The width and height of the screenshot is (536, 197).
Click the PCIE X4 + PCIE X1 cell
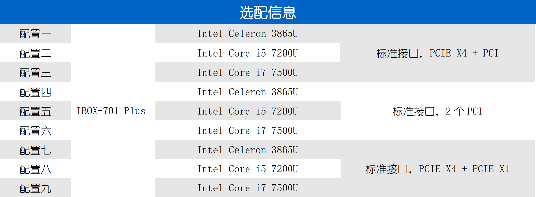(438, 169)
